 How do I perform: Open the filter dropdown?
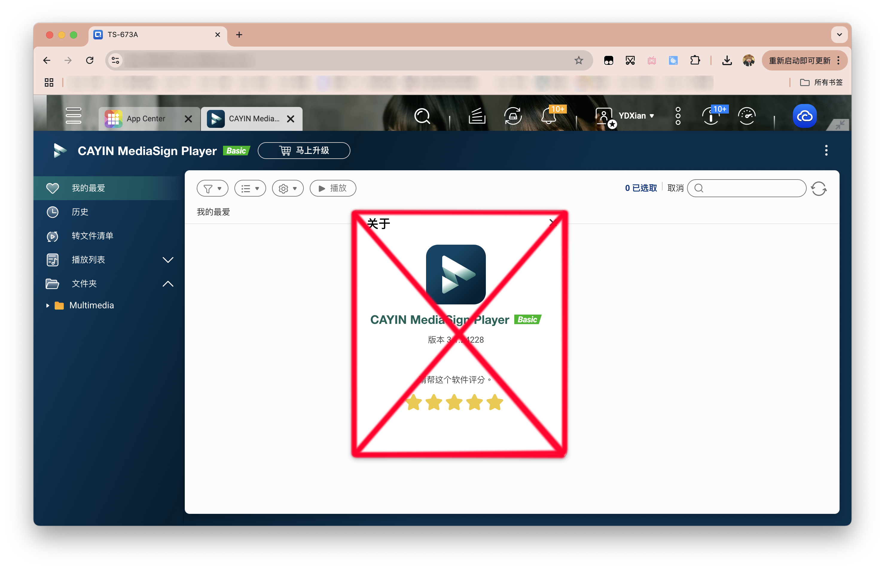(x=212, y=189)
